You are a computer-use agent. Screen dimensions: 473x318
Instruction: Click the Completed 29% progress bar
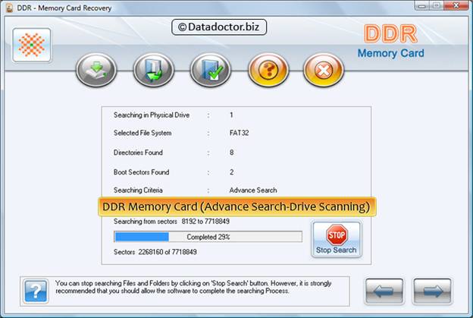tap(208, 237)
